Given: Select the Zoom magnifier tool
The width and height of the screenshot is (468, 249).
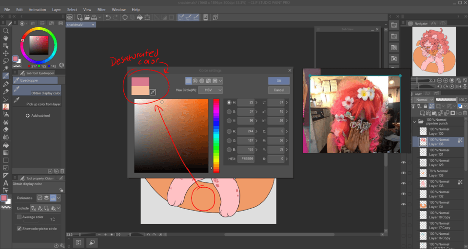Looking at the screenshot, I should click(x=6, y=30).
